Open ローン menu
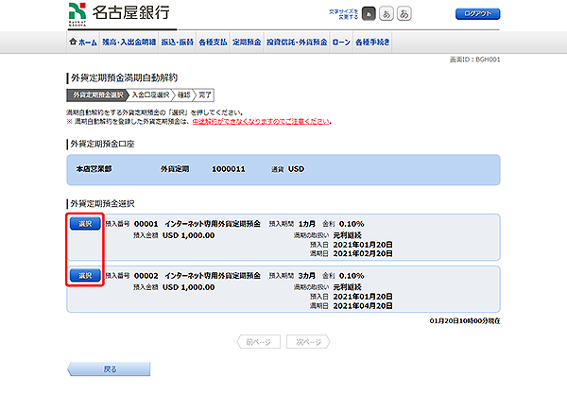Viewport: 567px width, 394px height. (339, 43)
